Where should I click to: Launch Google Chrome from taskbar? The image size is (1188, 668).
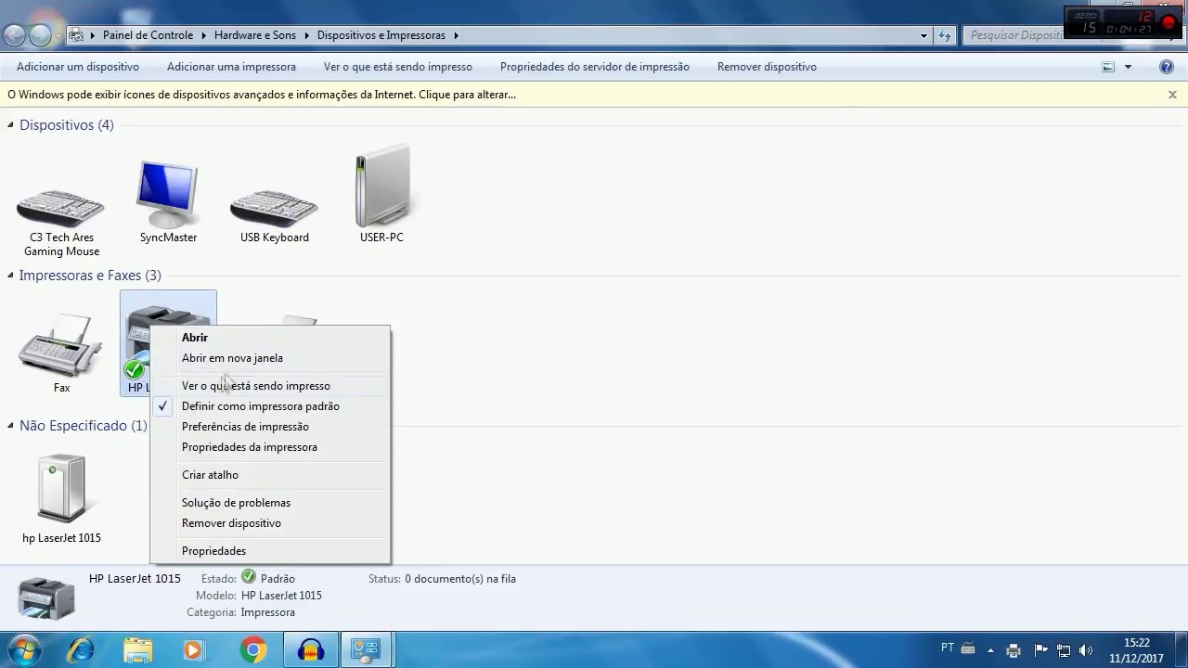[252, 649]
